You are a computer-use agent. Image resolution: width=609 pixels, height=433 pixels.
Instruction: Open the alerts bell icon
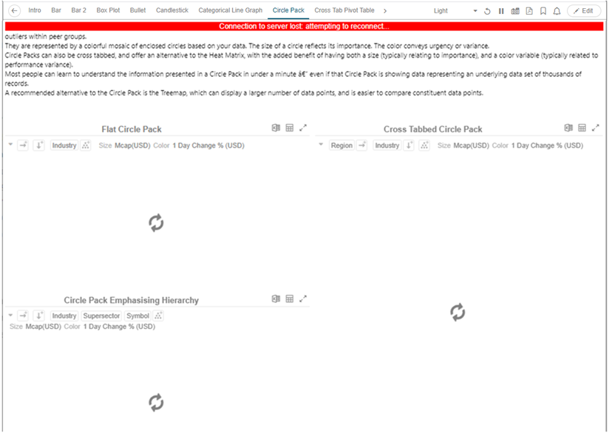click(x=557, y=11)
